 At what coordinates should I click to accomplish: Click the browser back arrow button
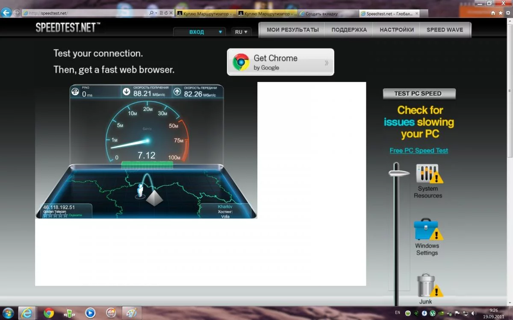(x=6, y=13)
